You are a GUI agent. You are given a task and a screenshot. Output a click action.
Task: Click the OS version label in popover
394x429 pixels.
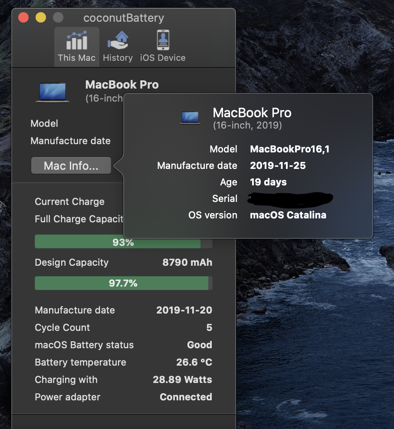(213, 215)
